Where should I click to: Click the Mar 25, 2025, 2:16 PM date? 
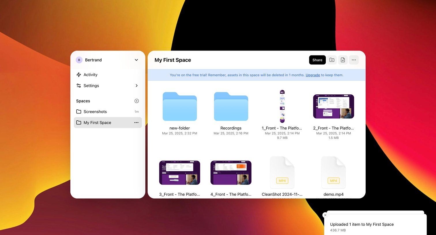tap(231, 133)
